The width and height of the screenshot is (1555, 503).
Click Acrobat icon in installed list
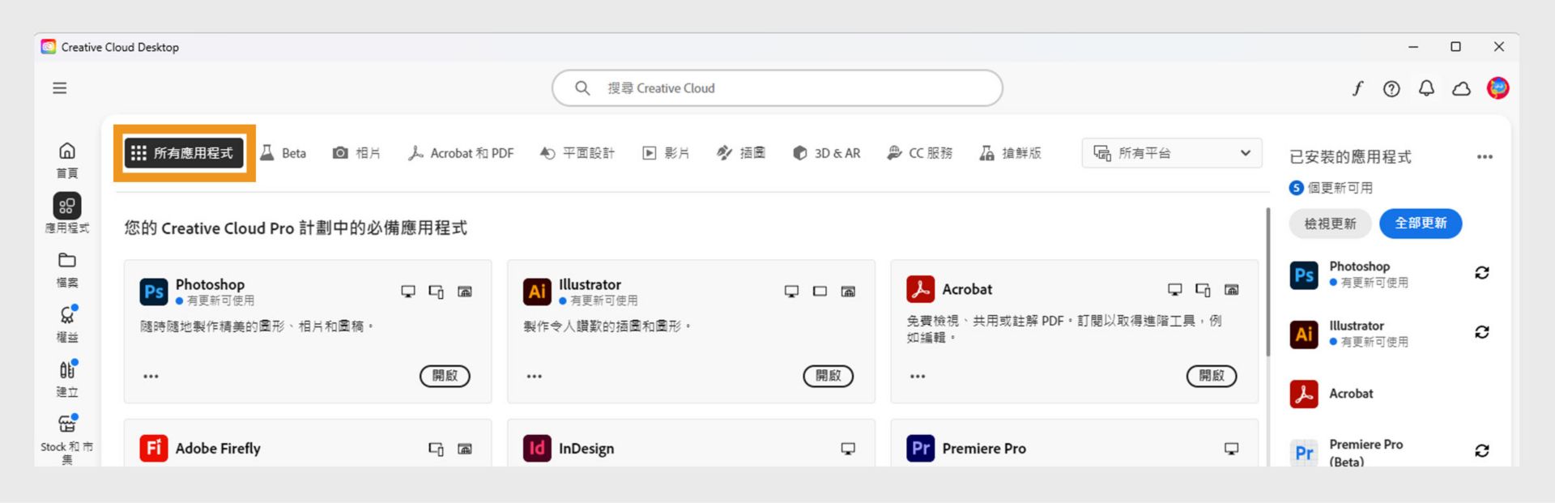click(1304, 394)
